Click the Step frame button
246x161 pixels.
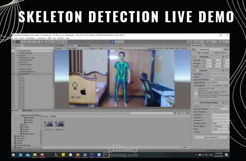(122, 42)
